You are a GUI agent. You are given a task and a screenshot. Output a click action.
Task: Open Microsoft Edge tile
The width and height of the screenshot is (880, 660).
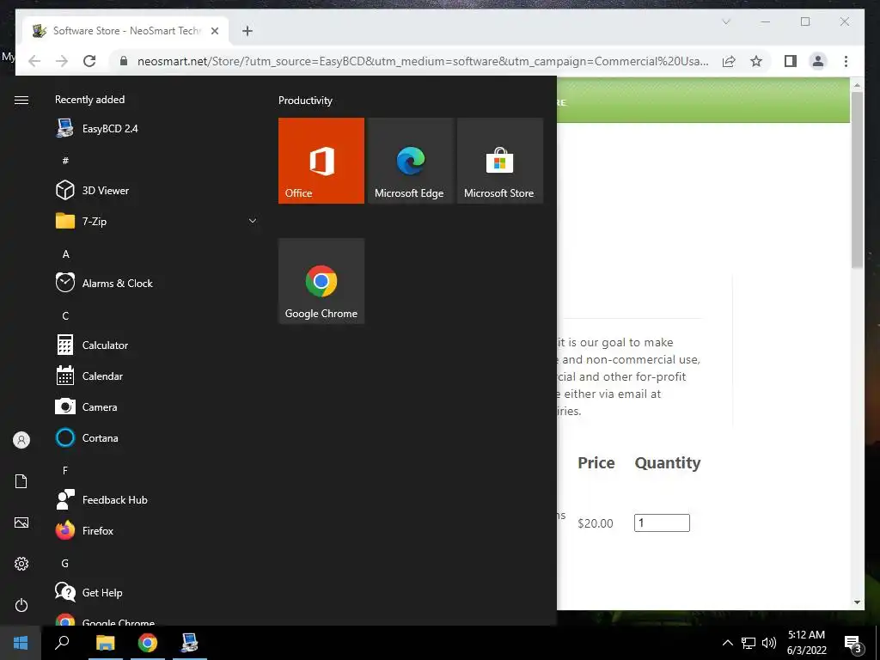(x=411, y=161)
